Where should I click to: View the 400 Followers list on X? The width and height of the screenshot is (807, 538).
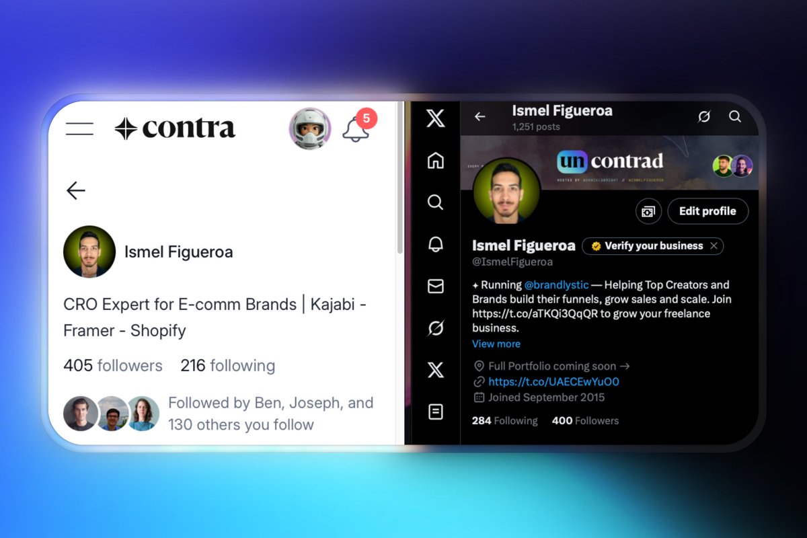pos(585,421)
